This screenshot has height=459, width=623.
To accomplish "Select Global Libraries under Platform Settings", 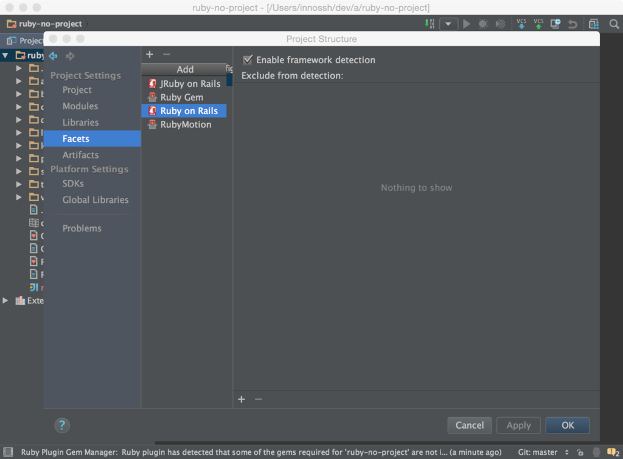I will point(96,200).
